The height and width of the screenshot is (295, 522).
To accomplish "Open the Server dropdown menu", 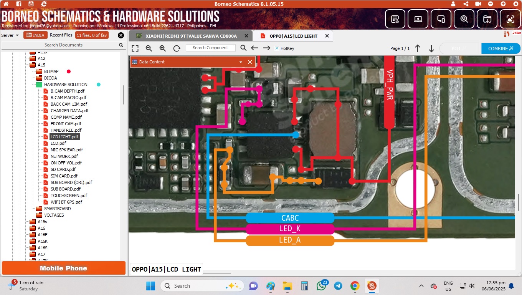I will click(10, 35).
